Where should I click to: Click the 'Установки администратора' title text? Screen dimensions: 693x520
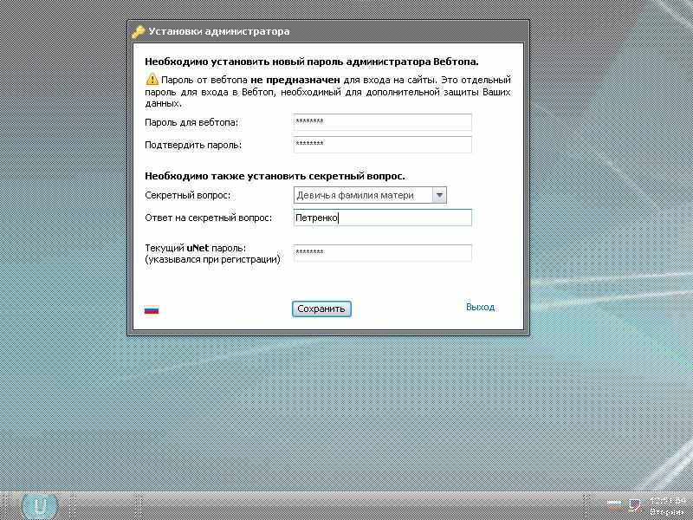[x=219, y=31]
